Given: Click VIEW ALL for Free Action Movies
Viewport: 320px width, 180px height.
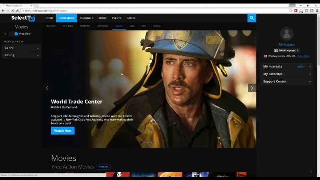Looking at the screenshot, I should coord(104,167).
